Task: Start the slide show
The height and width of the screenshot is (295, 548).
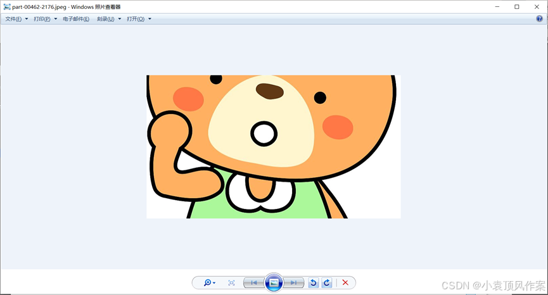Action: coord(274,282)
